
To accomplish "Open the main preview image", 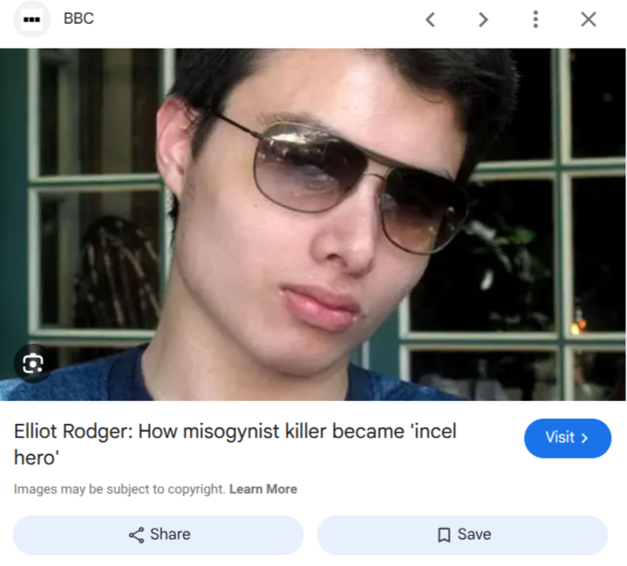I will [x=313, y=224].
